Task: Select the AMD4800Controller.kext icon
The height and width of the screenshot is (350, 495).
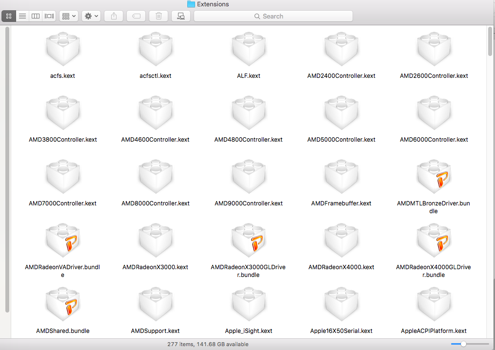Action: [248, 112]
